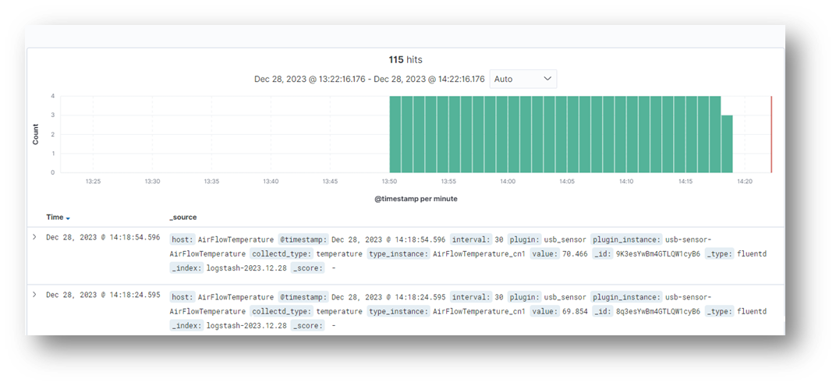Select the _source column header
Screen dimensions: 836x386
click(182, 217)
